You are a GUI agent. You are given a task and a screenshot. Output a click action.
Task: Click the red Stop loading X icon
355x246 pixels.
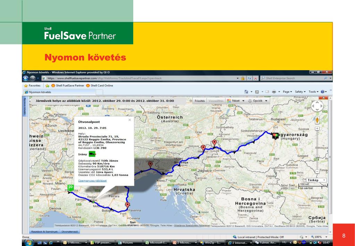pyautogui.click(x=256, y=78)
